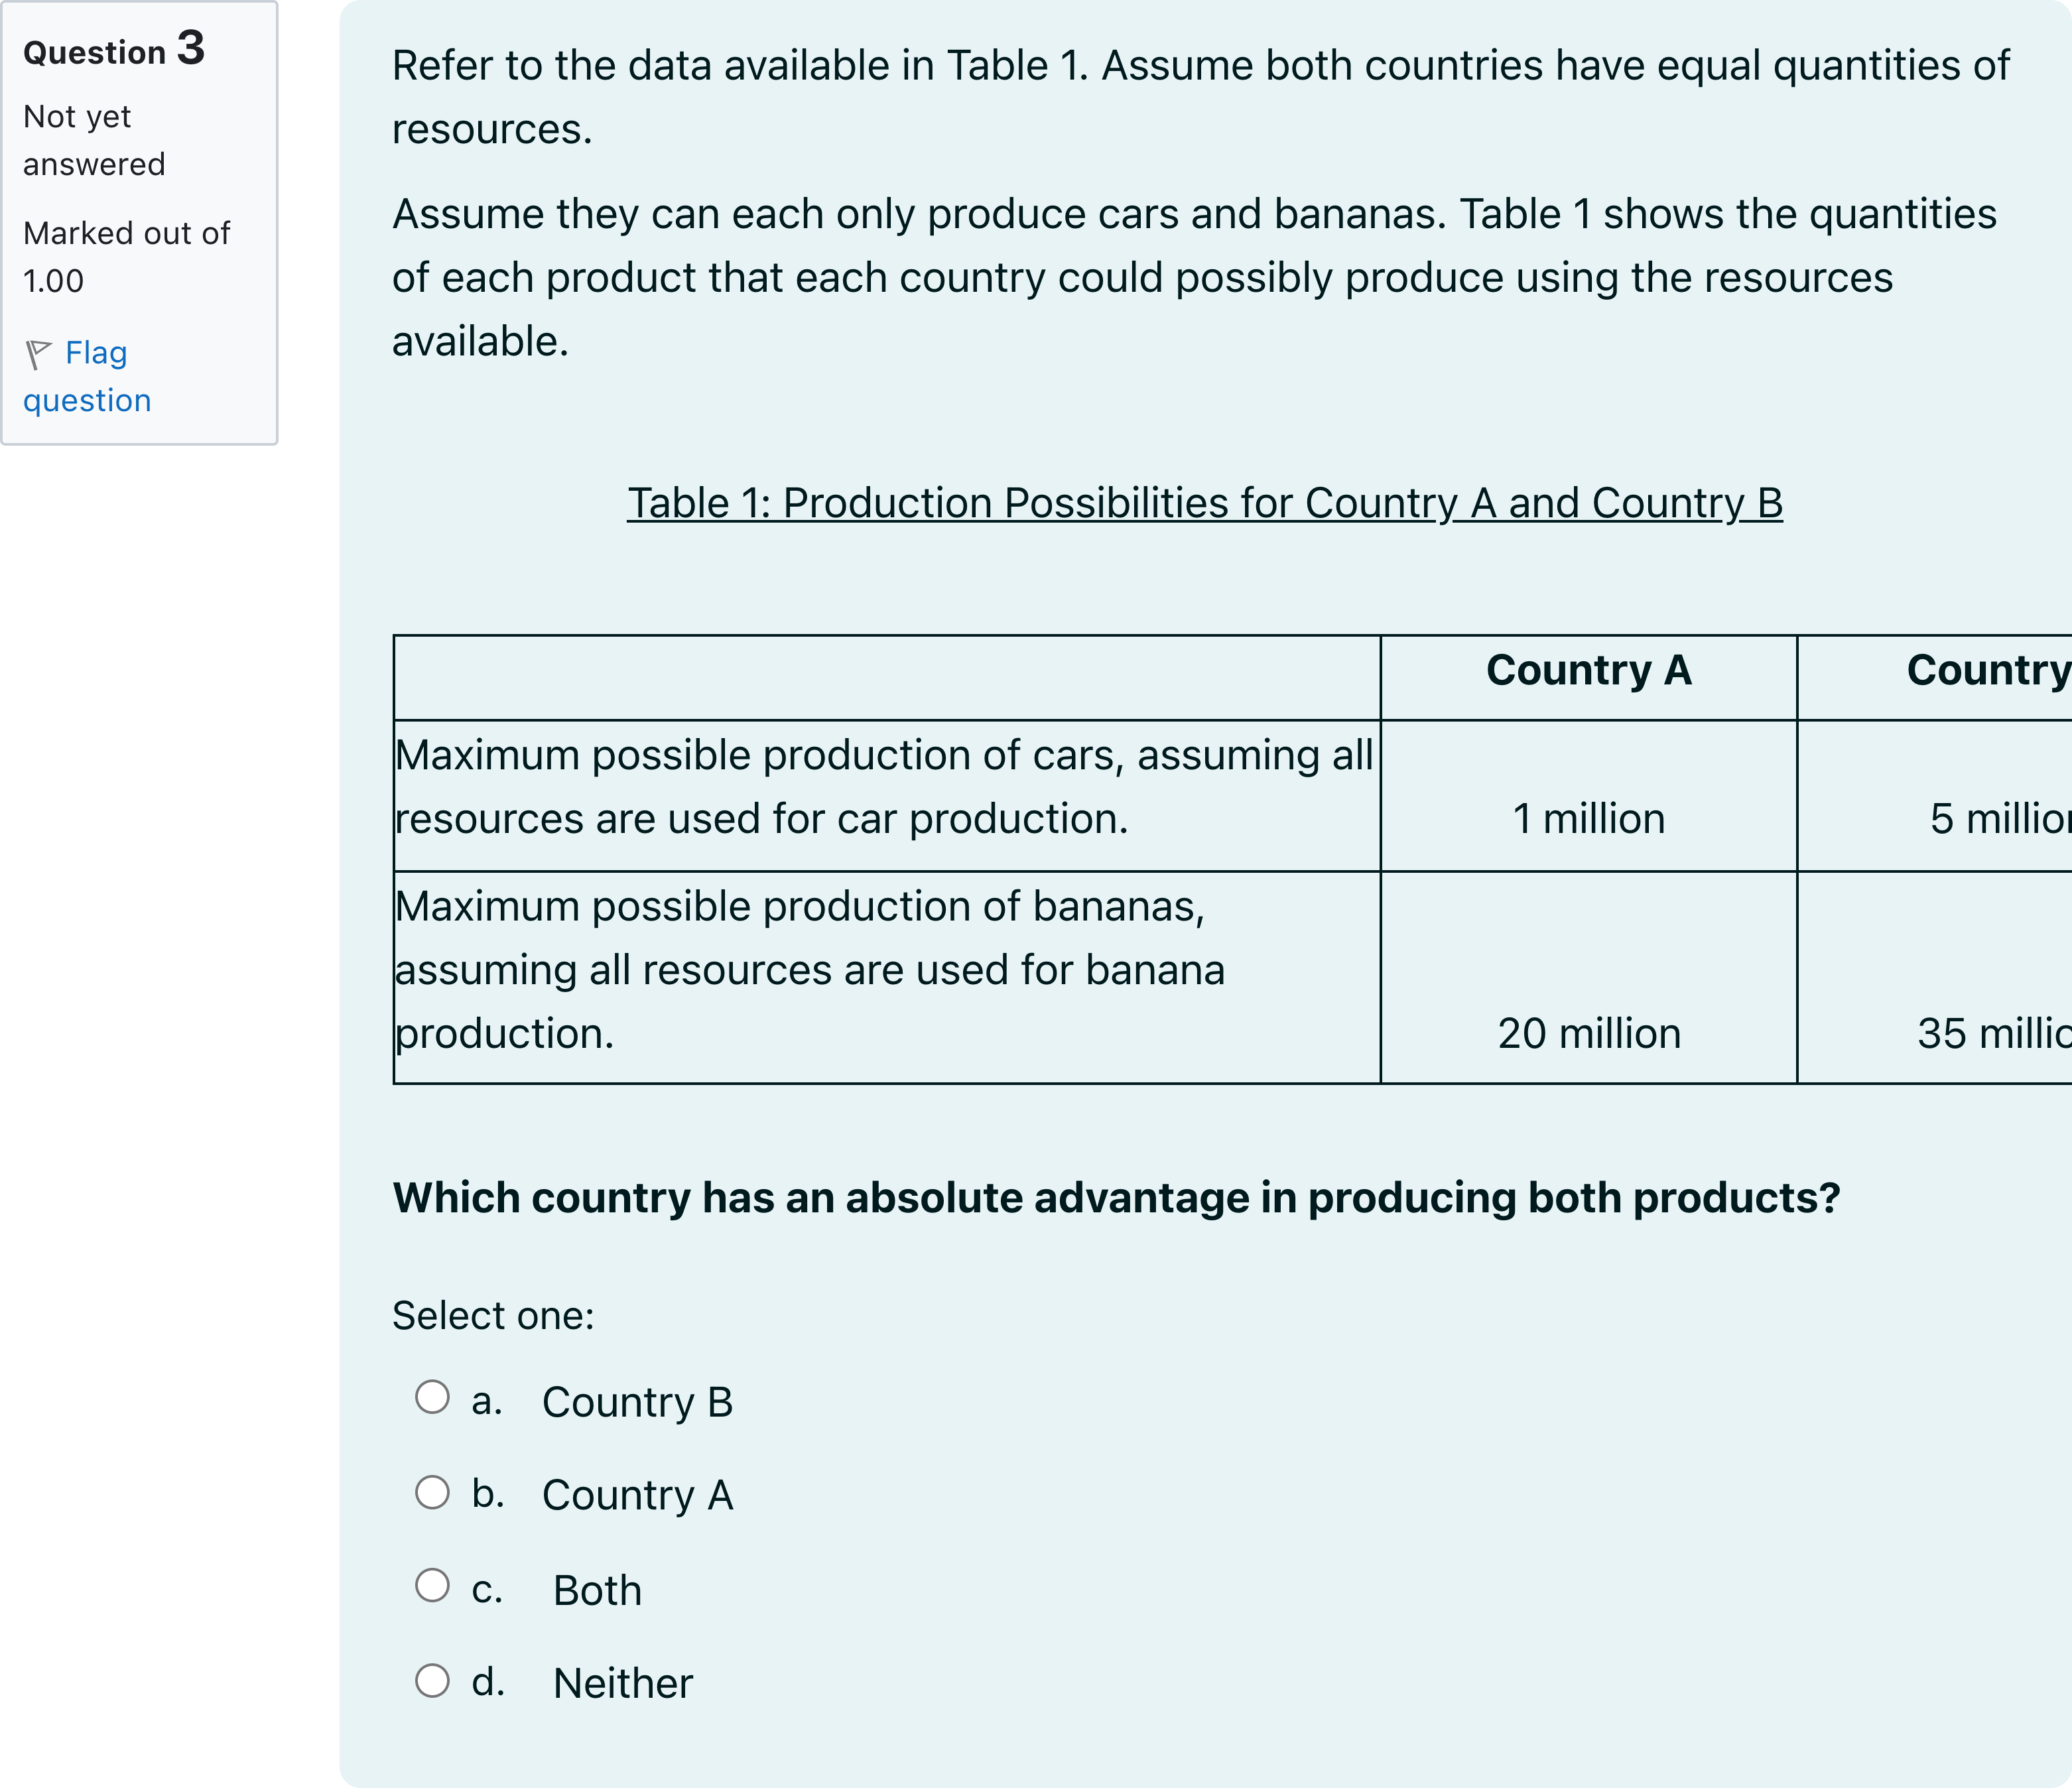Click the Neither answer label text
Viewport: 2072px width, 1788px height.
point(623,1683)
